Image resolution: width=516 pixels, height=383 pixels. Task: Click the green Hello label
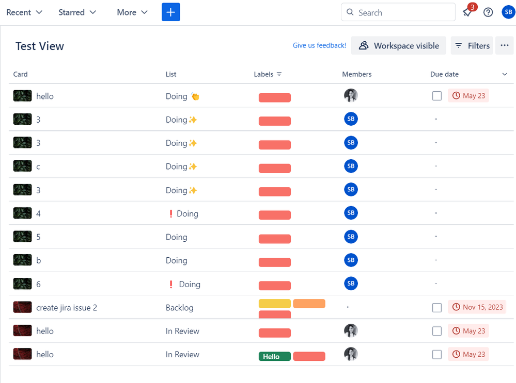[274, 356]
